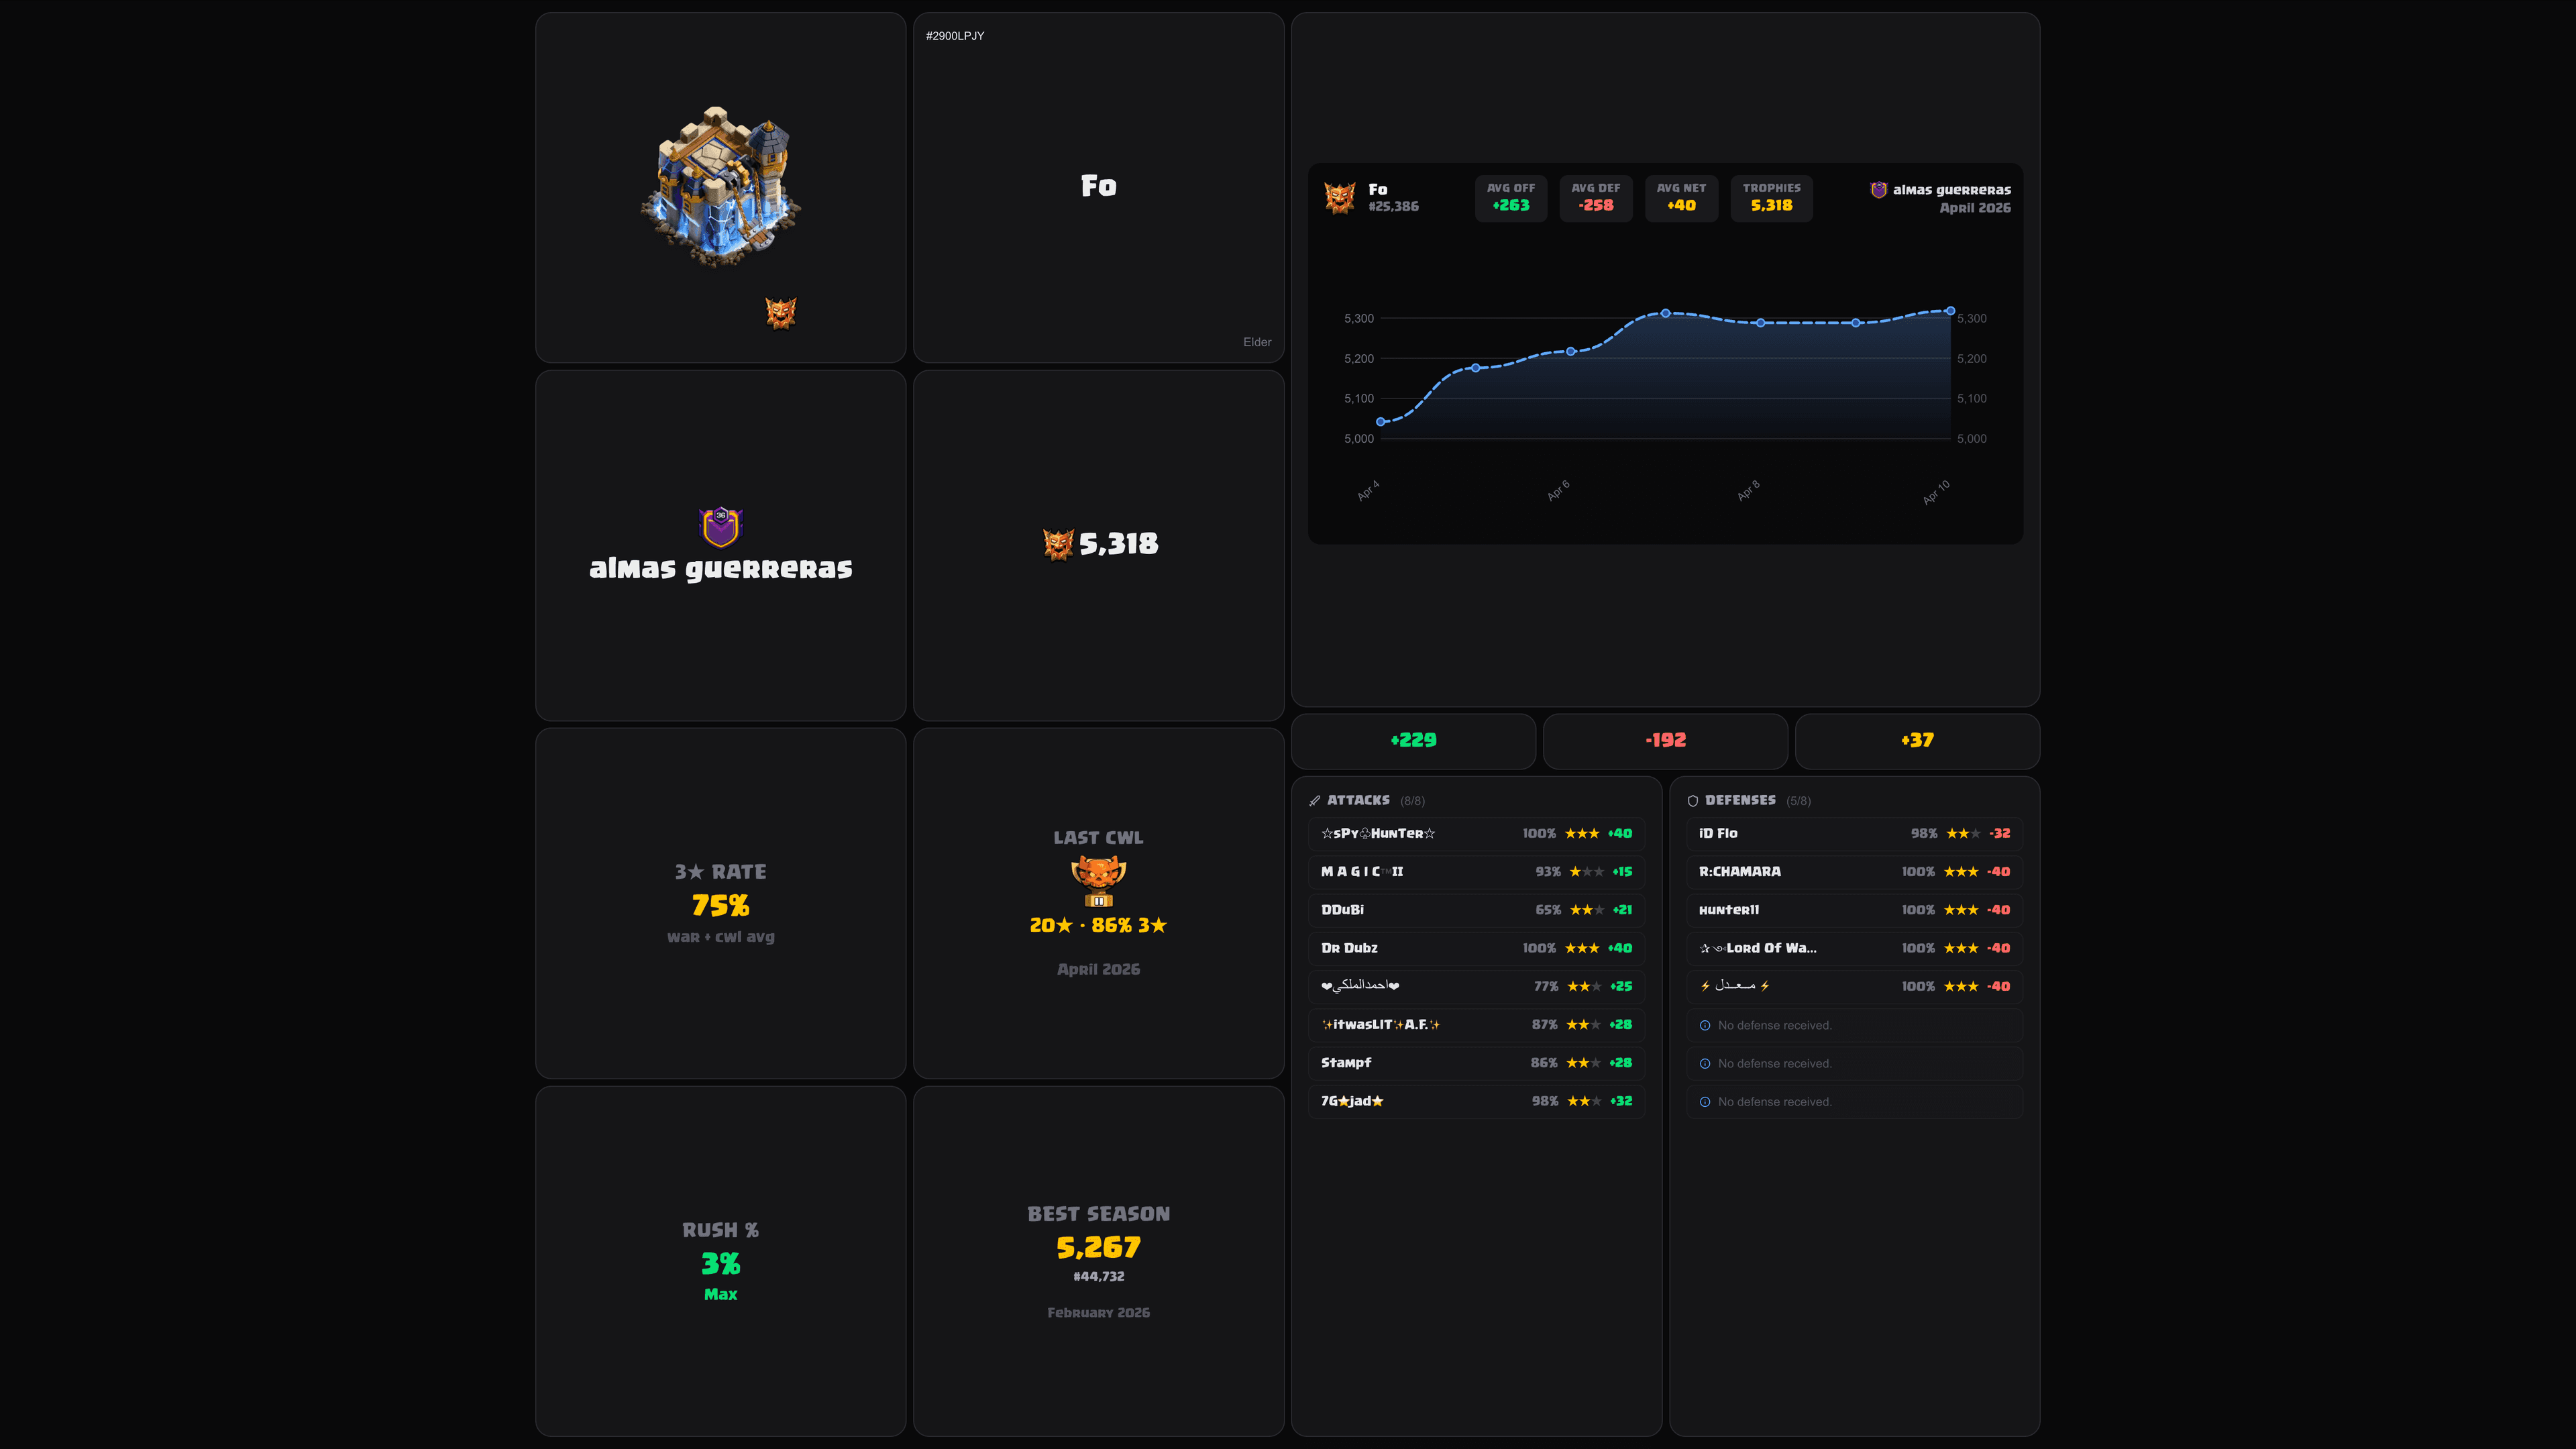Image resolution: width=2576 pixels, height=1449 pixels.
Task: Click the league badge in chart header
Action: (1339, 198)
